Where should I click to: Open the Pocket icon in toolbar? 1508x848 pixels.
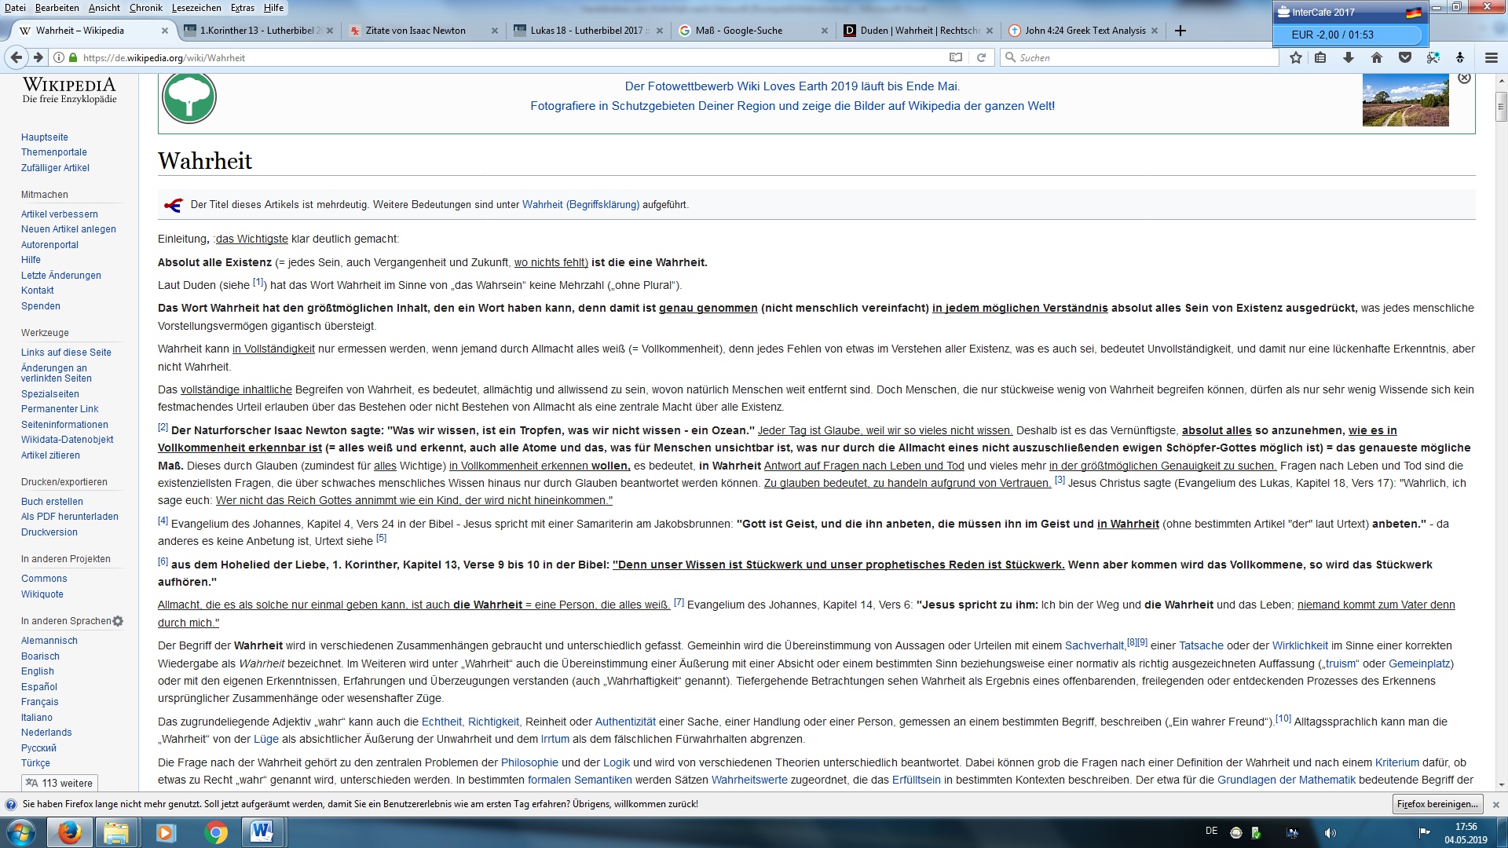click(x=1405, y=57)
